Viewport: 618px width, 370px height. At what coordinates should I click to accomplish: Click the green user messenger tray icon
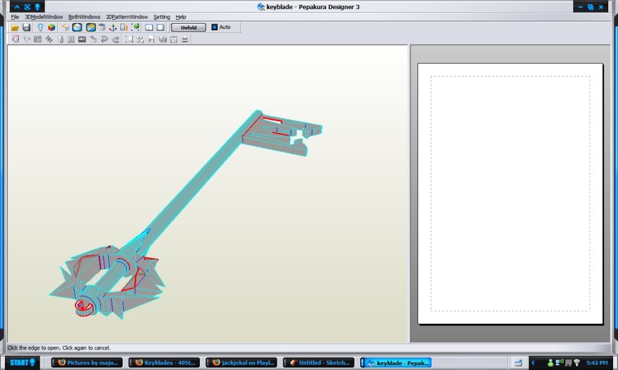tap(550, 363)
